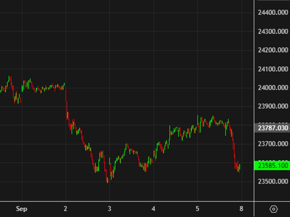Select date 3 on the time axis
290x217 pixels.
click(x=109, y=209)
